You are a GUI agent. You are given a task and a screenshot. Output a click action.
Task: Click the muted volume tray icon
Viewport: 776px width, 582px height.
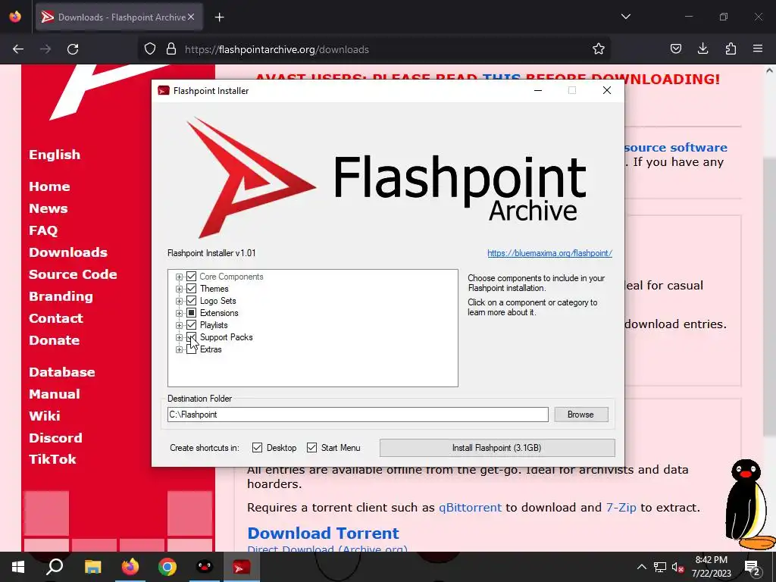[x=677, y=567]
